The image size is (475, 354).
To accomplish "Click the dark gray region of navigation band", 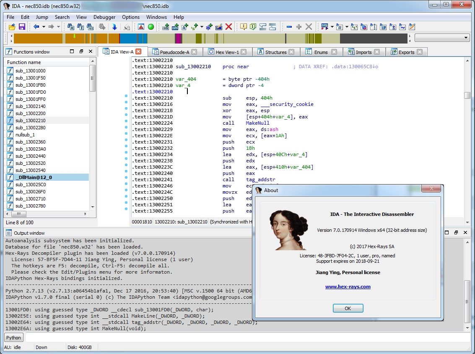I will pyautogui.click(x=373, y=38).
